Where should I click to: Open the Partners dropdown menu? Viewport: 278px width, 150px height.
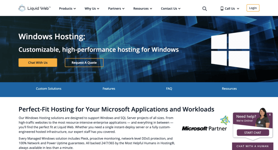pyautogui.click(x=116, y=8)
